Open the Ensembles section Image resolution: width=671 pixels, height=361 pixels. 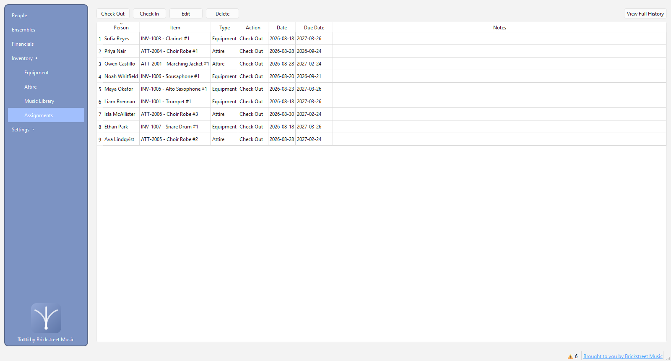pos(46,30)
